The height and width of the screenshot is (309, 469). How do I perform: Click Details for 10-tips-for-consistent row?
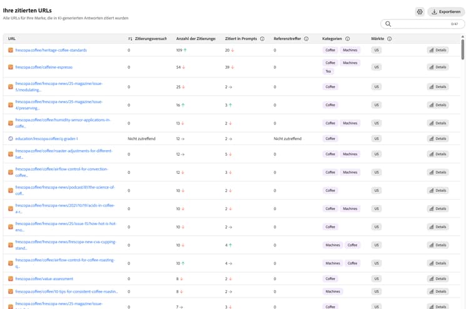(x=438, y=291)
